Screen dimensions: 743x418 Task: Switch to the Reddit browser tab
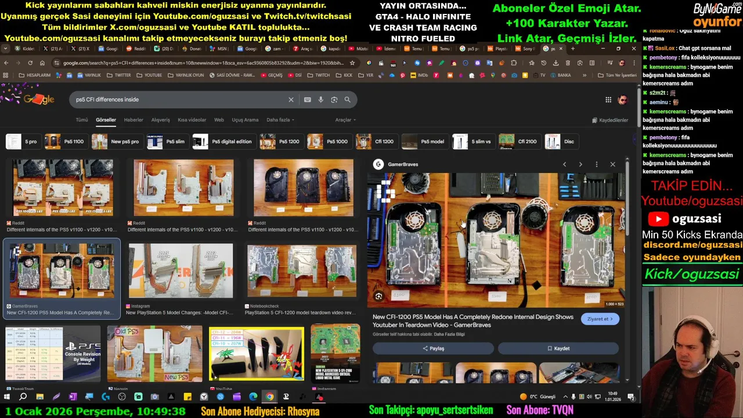pos(136,49)
